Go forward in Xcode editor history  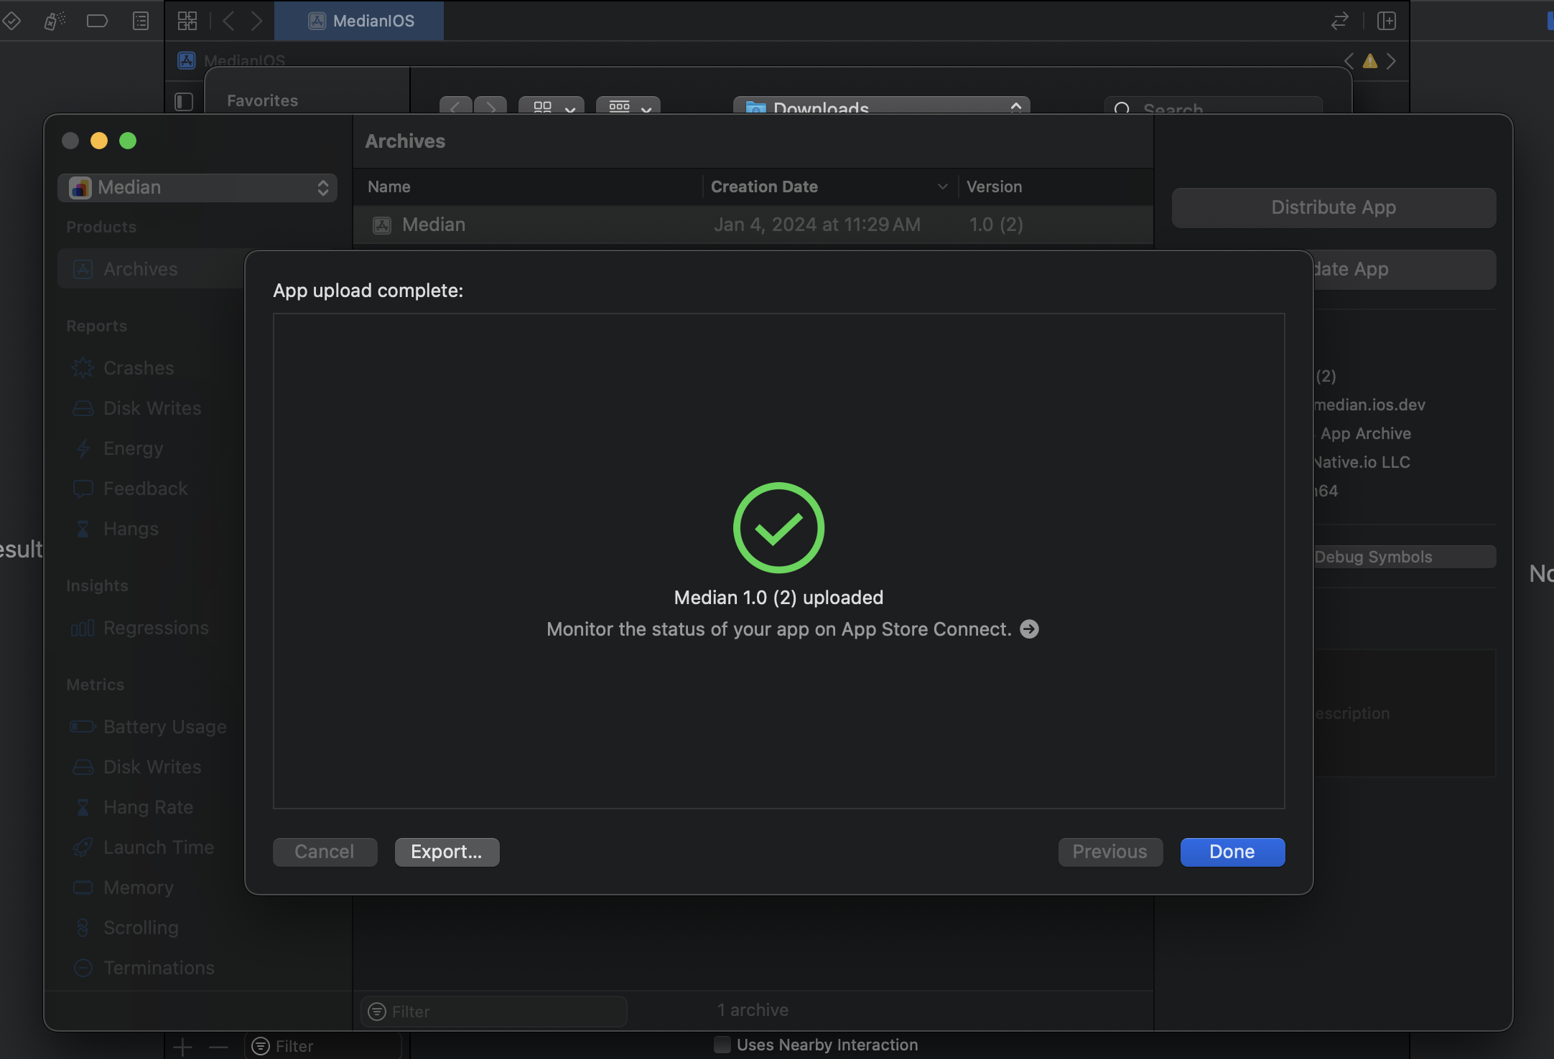256,21
